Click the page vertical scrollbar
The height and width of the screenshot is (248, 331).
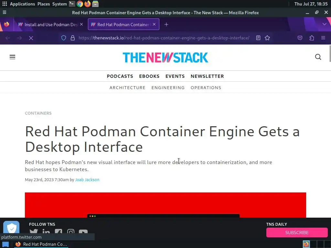[330, 54]
